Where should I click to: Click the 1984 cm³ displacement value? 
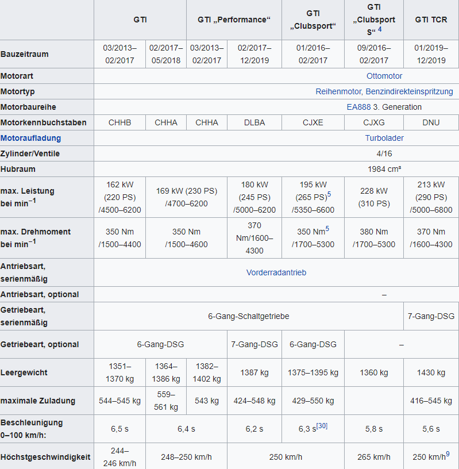(x=384, y=170)
